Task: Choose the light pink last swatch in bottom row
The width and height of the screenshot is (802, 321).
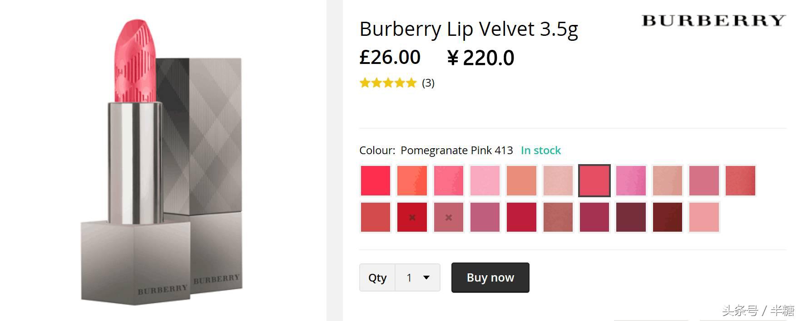Action: (704, 217)
